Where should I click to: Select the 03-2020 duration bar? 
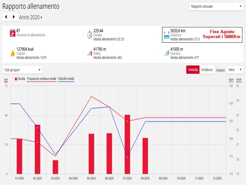point(55,167)
